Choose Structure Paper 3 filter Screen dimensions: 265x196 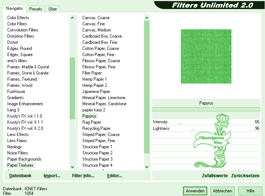(97, 159)
